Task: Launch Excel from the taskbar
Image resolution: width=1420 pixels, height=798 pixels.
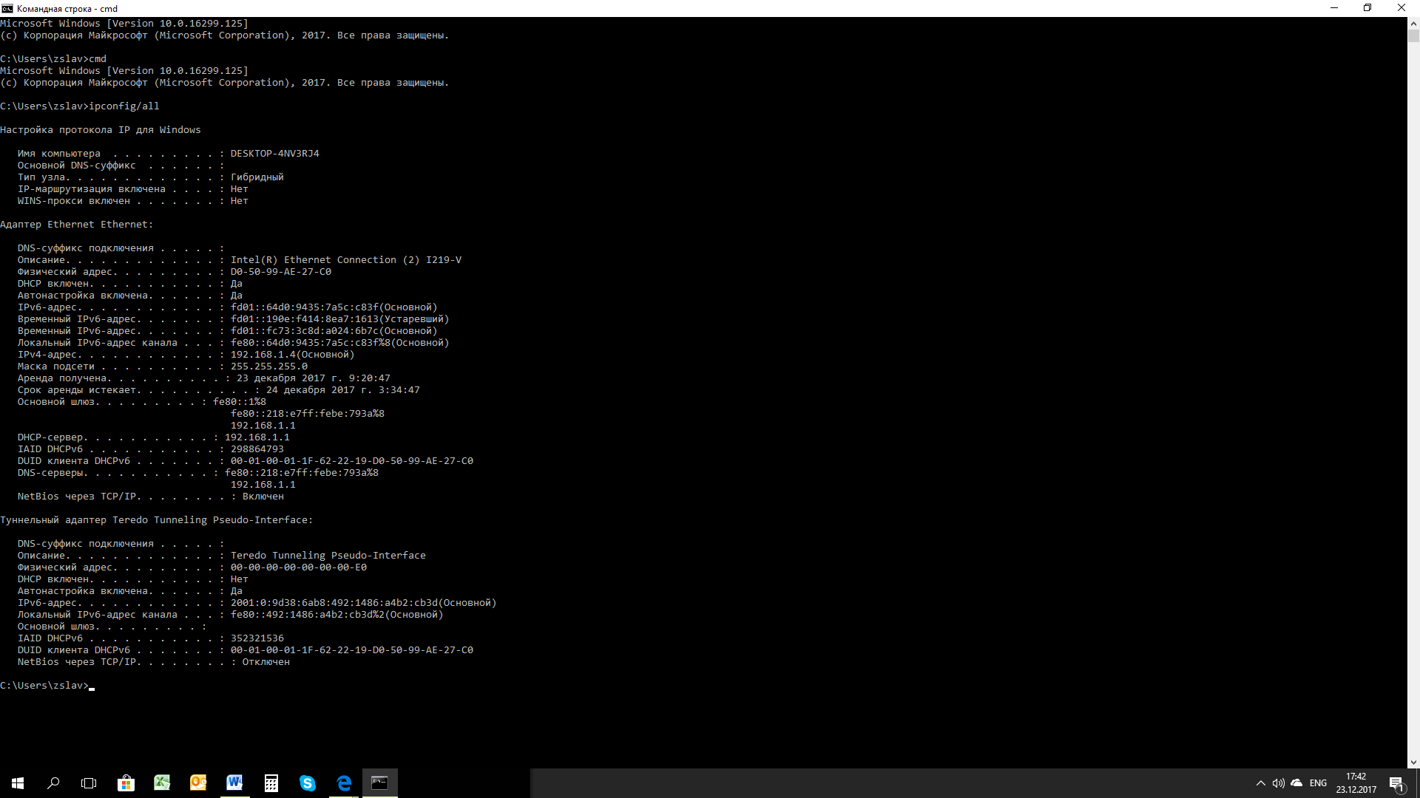Action: [162, 783]
